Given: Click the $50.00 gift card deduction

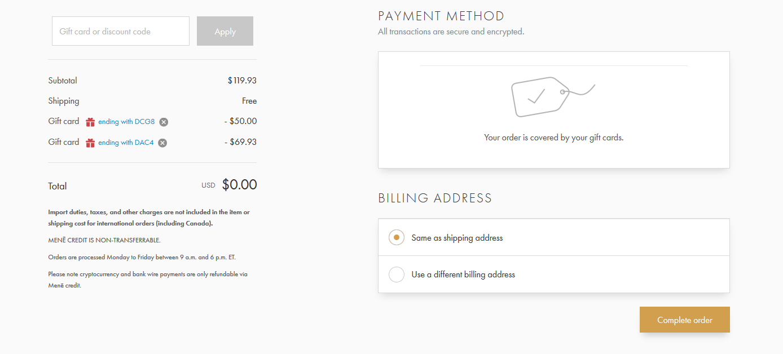Looking at the screenshot, I should click(240, 121).
